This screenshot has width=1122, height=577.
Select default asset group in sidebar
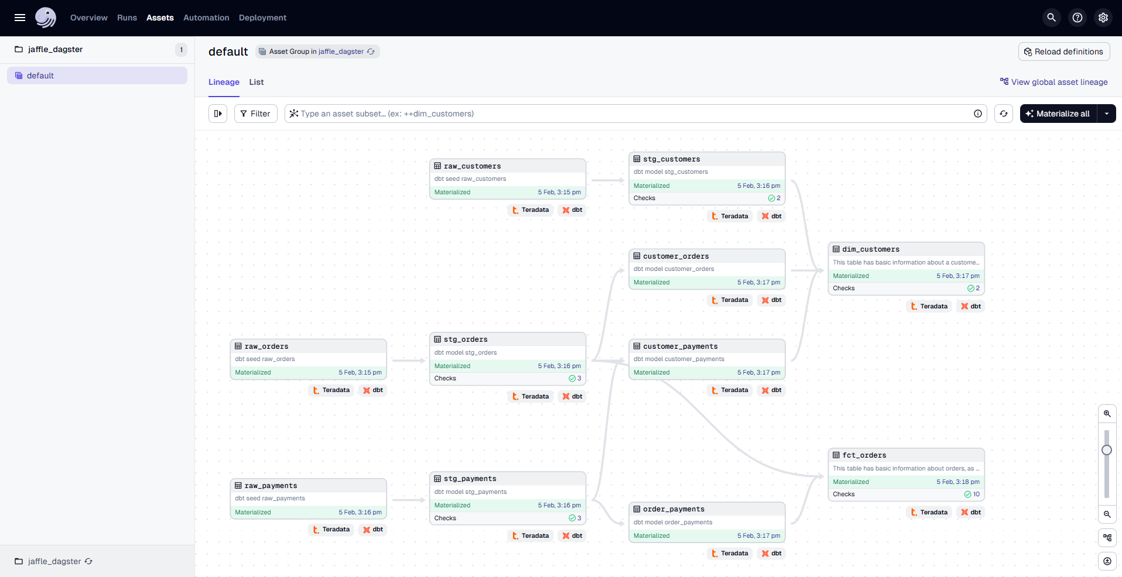[x=97, y=75]
